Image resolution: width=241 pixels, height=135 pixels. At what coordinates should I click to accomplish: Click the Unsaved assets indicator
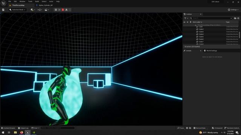pyautogui.click(x=217, y=128)
